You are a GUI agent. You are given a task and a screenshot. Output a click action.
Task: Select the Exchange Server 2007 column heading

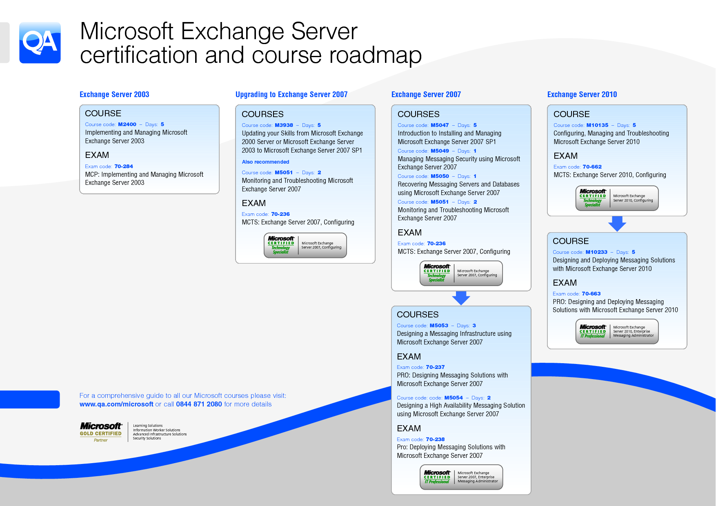[426, 94]
